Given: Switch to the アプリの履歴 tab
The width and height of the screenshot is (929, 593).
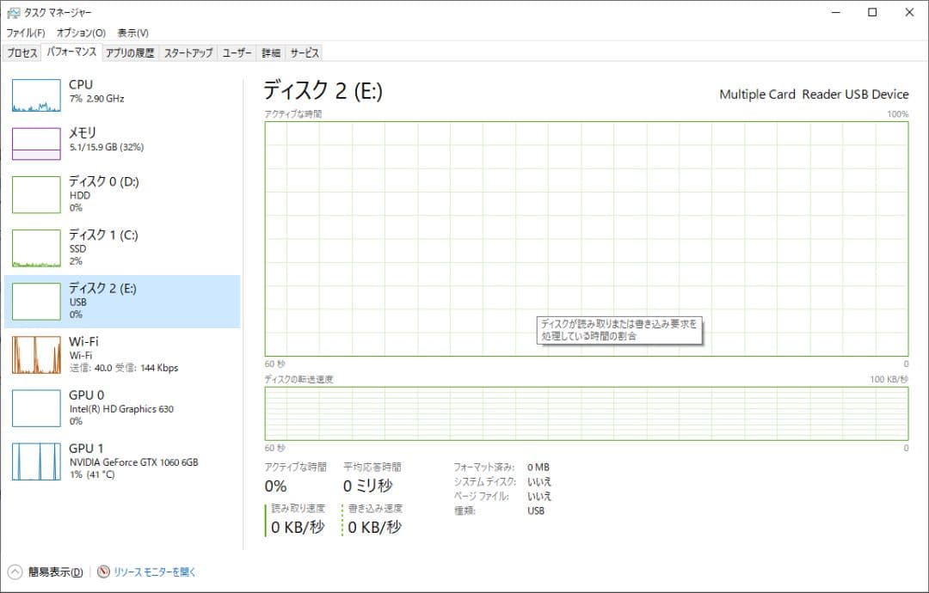Looking at the screenshot, I should (x=130, y=52).
